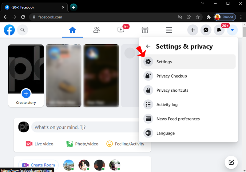This screenshot has height=172, width=246.
Task: Toggle the account dropdown arrow
Action: pyautogui.click(x=232, y=30)
